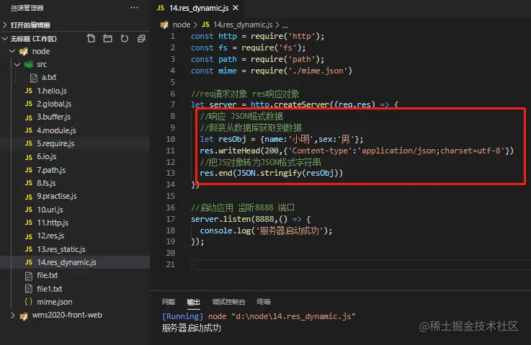Click the [Running] node output line
The height and width of the screenshot is (345, 531).
(259, 316)
